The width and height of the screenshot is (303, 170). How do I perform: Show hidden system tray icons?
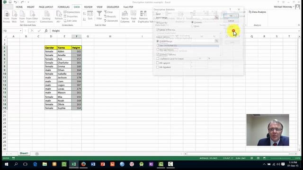[264, 164]
